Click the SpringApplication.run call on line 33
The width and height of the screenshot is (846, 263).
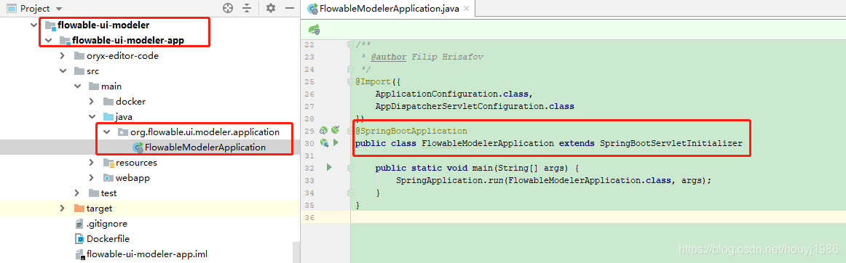[553, 181]
